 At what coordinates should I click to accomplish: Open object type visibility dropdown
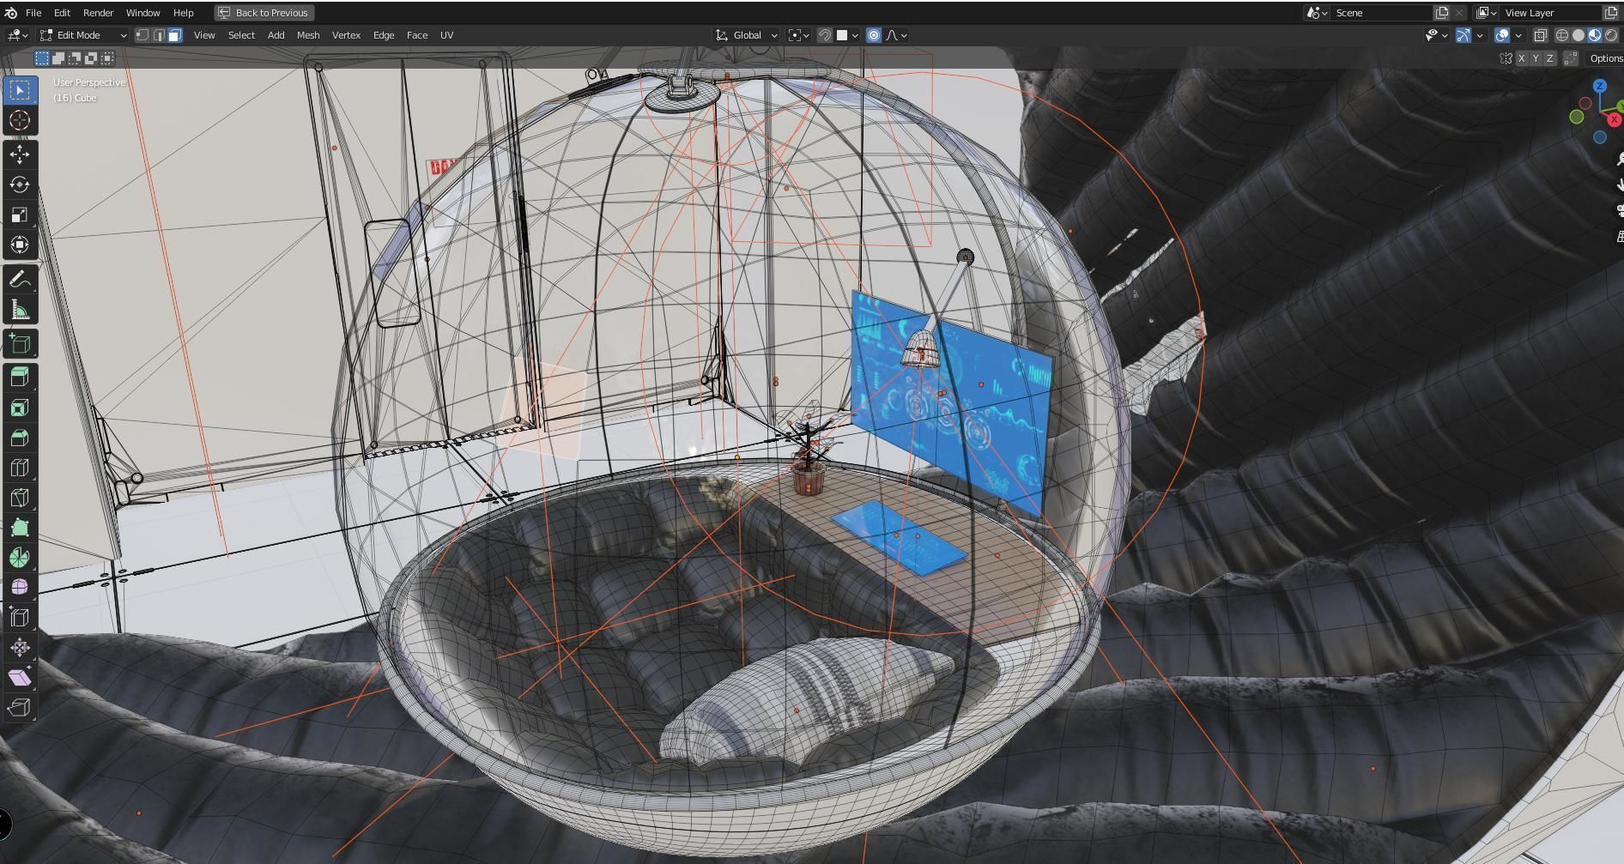coord(1437,35)
